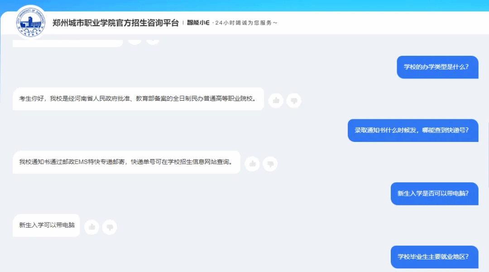The height and width of the screenshot is (272, 489).
Task: Click the bot reply about 邮政EMS特快专递
Action: coord(126,162)
